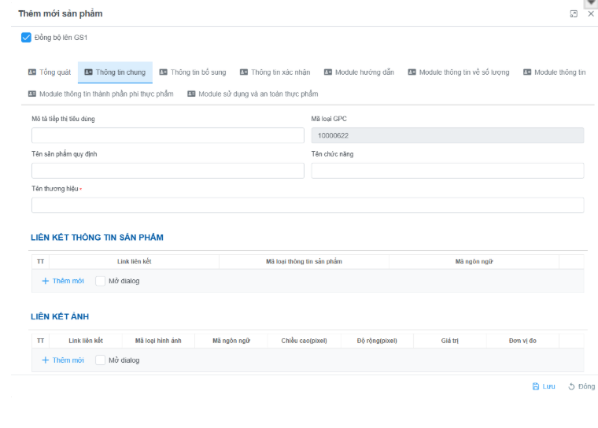Uncheck the Đồng bộ lên GS1 checkbox
Viewport: 598px width, 428px height.
click(26, 37)
